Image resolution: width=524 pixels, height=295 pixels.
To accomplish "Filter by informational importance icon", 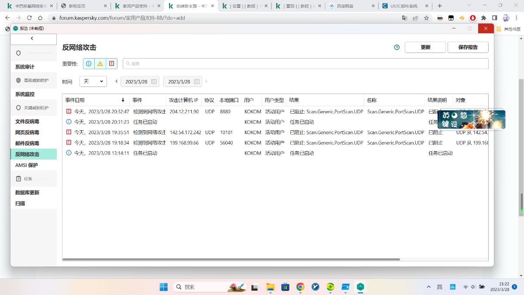I will (x=89, y=64).
